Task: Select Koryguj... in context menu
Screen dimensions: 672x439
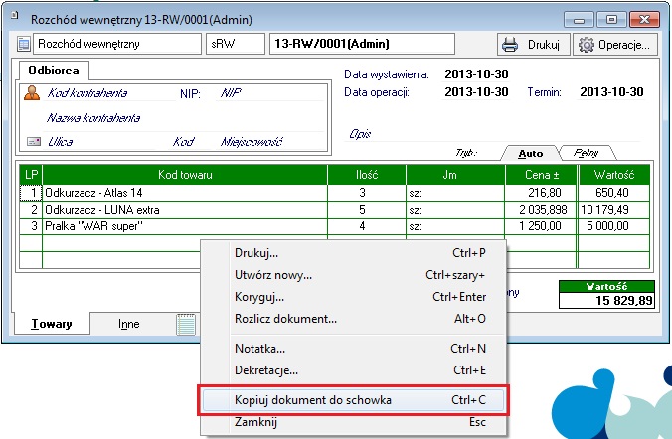Action: (x=354, y=297)
